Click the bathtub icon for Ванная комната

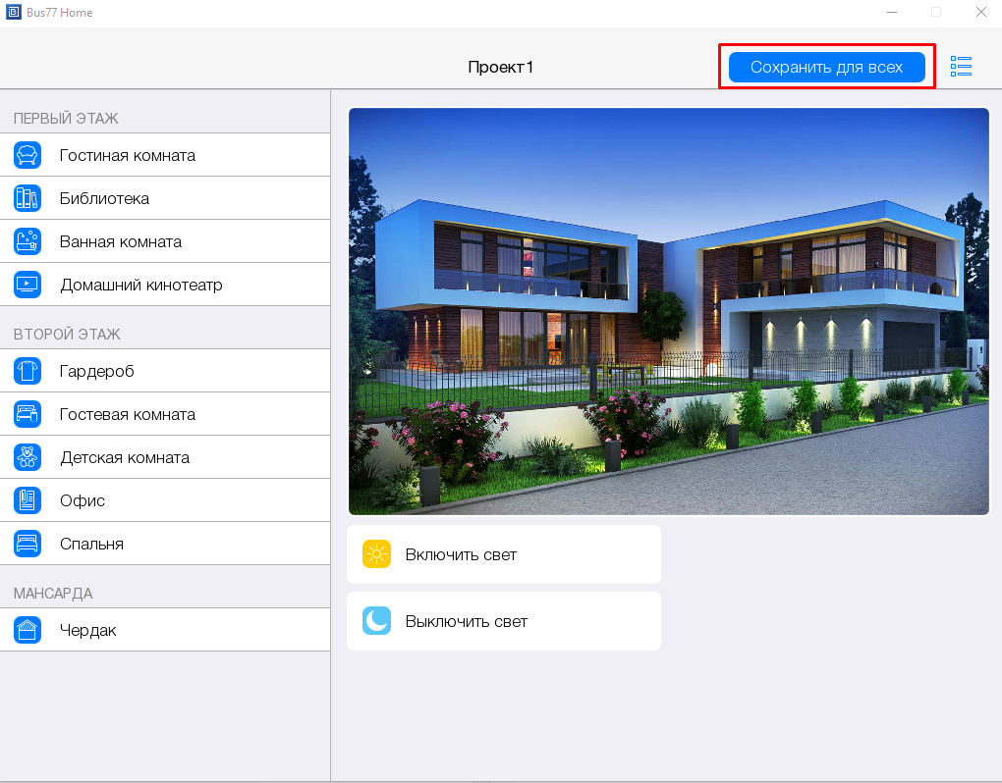click(28, 241)
